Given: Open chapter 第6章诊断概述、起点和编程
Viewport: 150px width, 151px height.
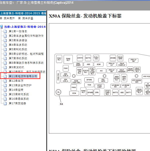Looking at the screenshot, I should 26,54.
